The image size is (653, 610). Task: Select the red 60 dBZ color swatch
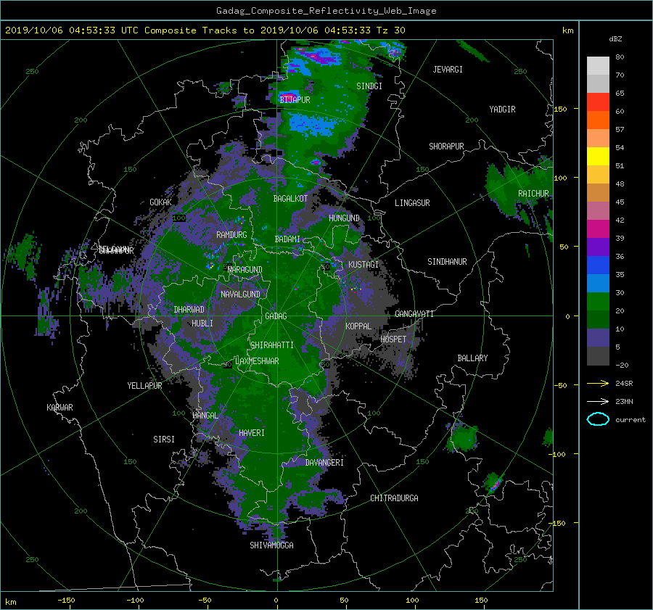click(x=598, y=102)
